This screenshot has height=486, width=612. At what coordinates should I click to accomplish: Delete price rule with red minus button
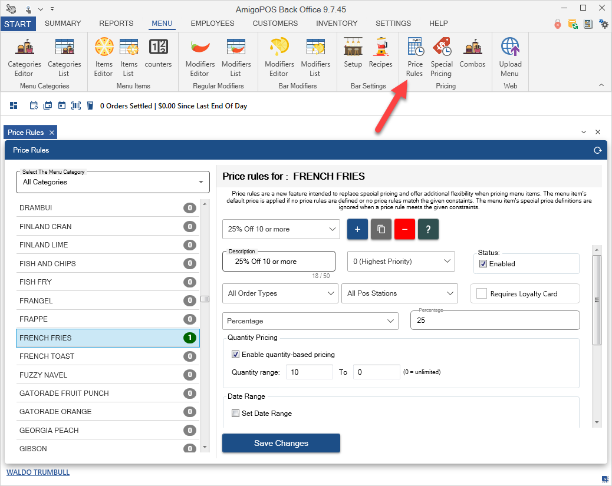point(405,229)
